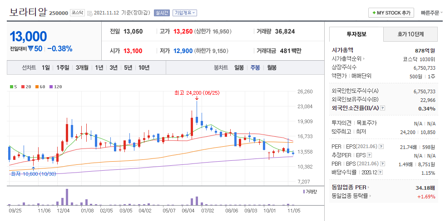Open help icon next to PER EPS(2021.06)
Viewport: 445px width, 221px height.
381,147
